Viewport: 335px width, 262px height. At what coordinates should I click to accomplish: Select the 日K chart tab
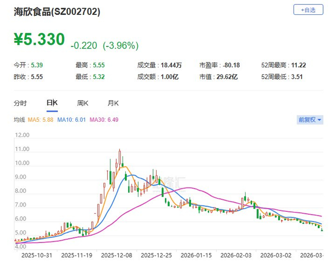(52, 103)
